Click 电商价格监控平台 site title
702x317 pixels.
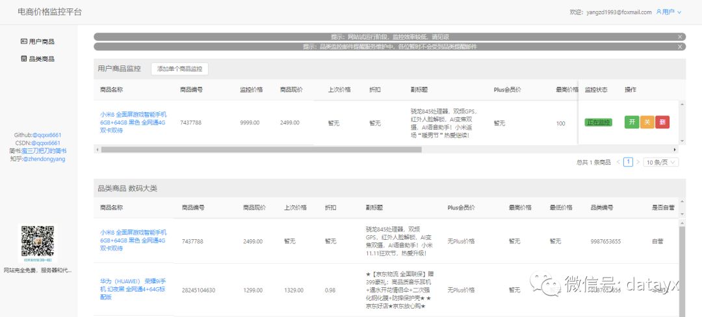click(x=49, y=12)
